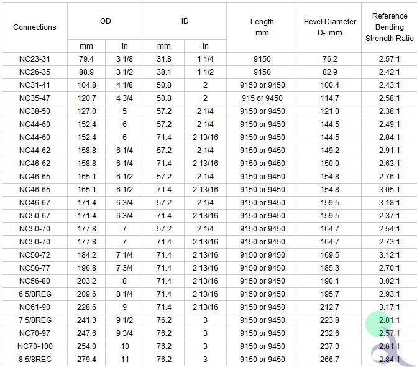Select the 8 5/8REG connection cell
This screenshot has width=417, height=367.
click(x=35, y=360)
